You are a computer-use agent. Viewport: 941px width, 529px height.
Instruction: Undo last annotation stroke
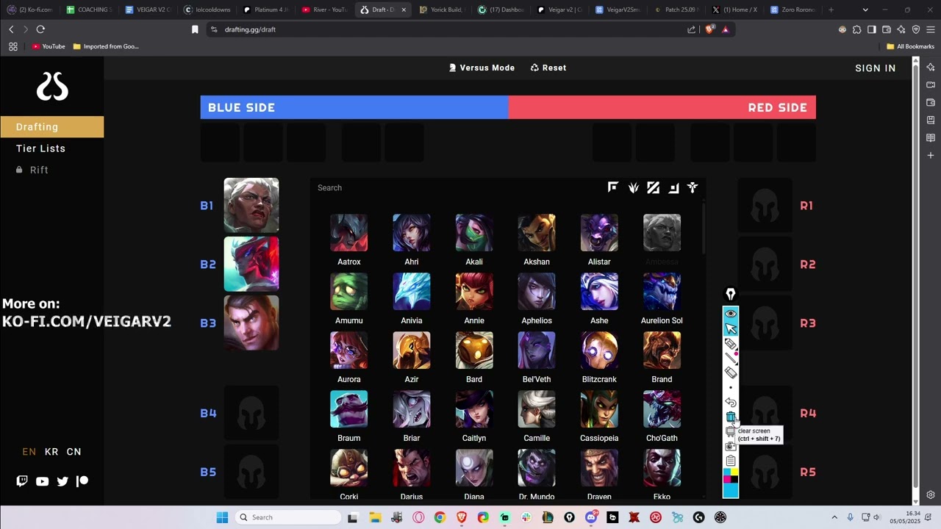click(x=731, y=402)
